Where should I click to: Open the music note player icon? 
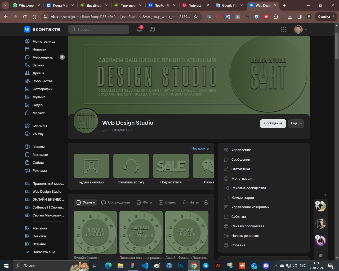coord(152,29)
